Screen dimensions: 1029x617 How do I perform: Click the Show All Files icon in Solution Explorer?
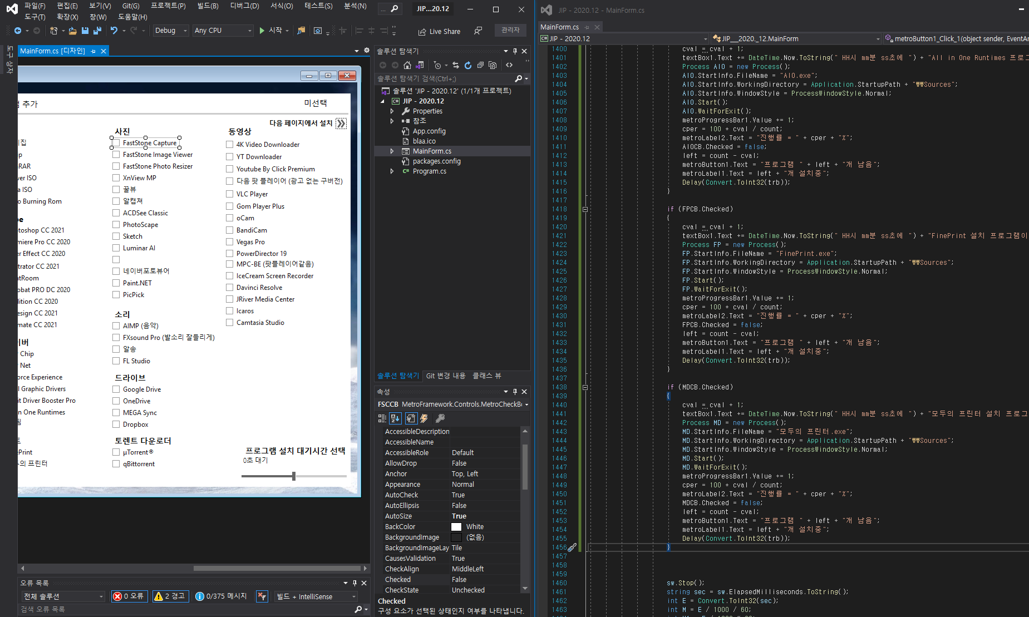(493, 65)
